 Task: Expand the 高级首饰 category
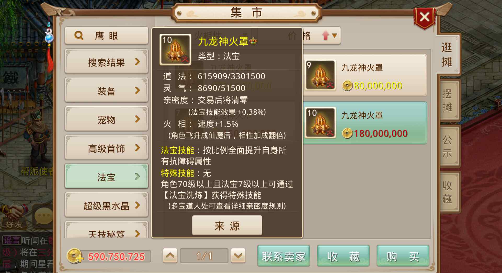click(106, 148)
